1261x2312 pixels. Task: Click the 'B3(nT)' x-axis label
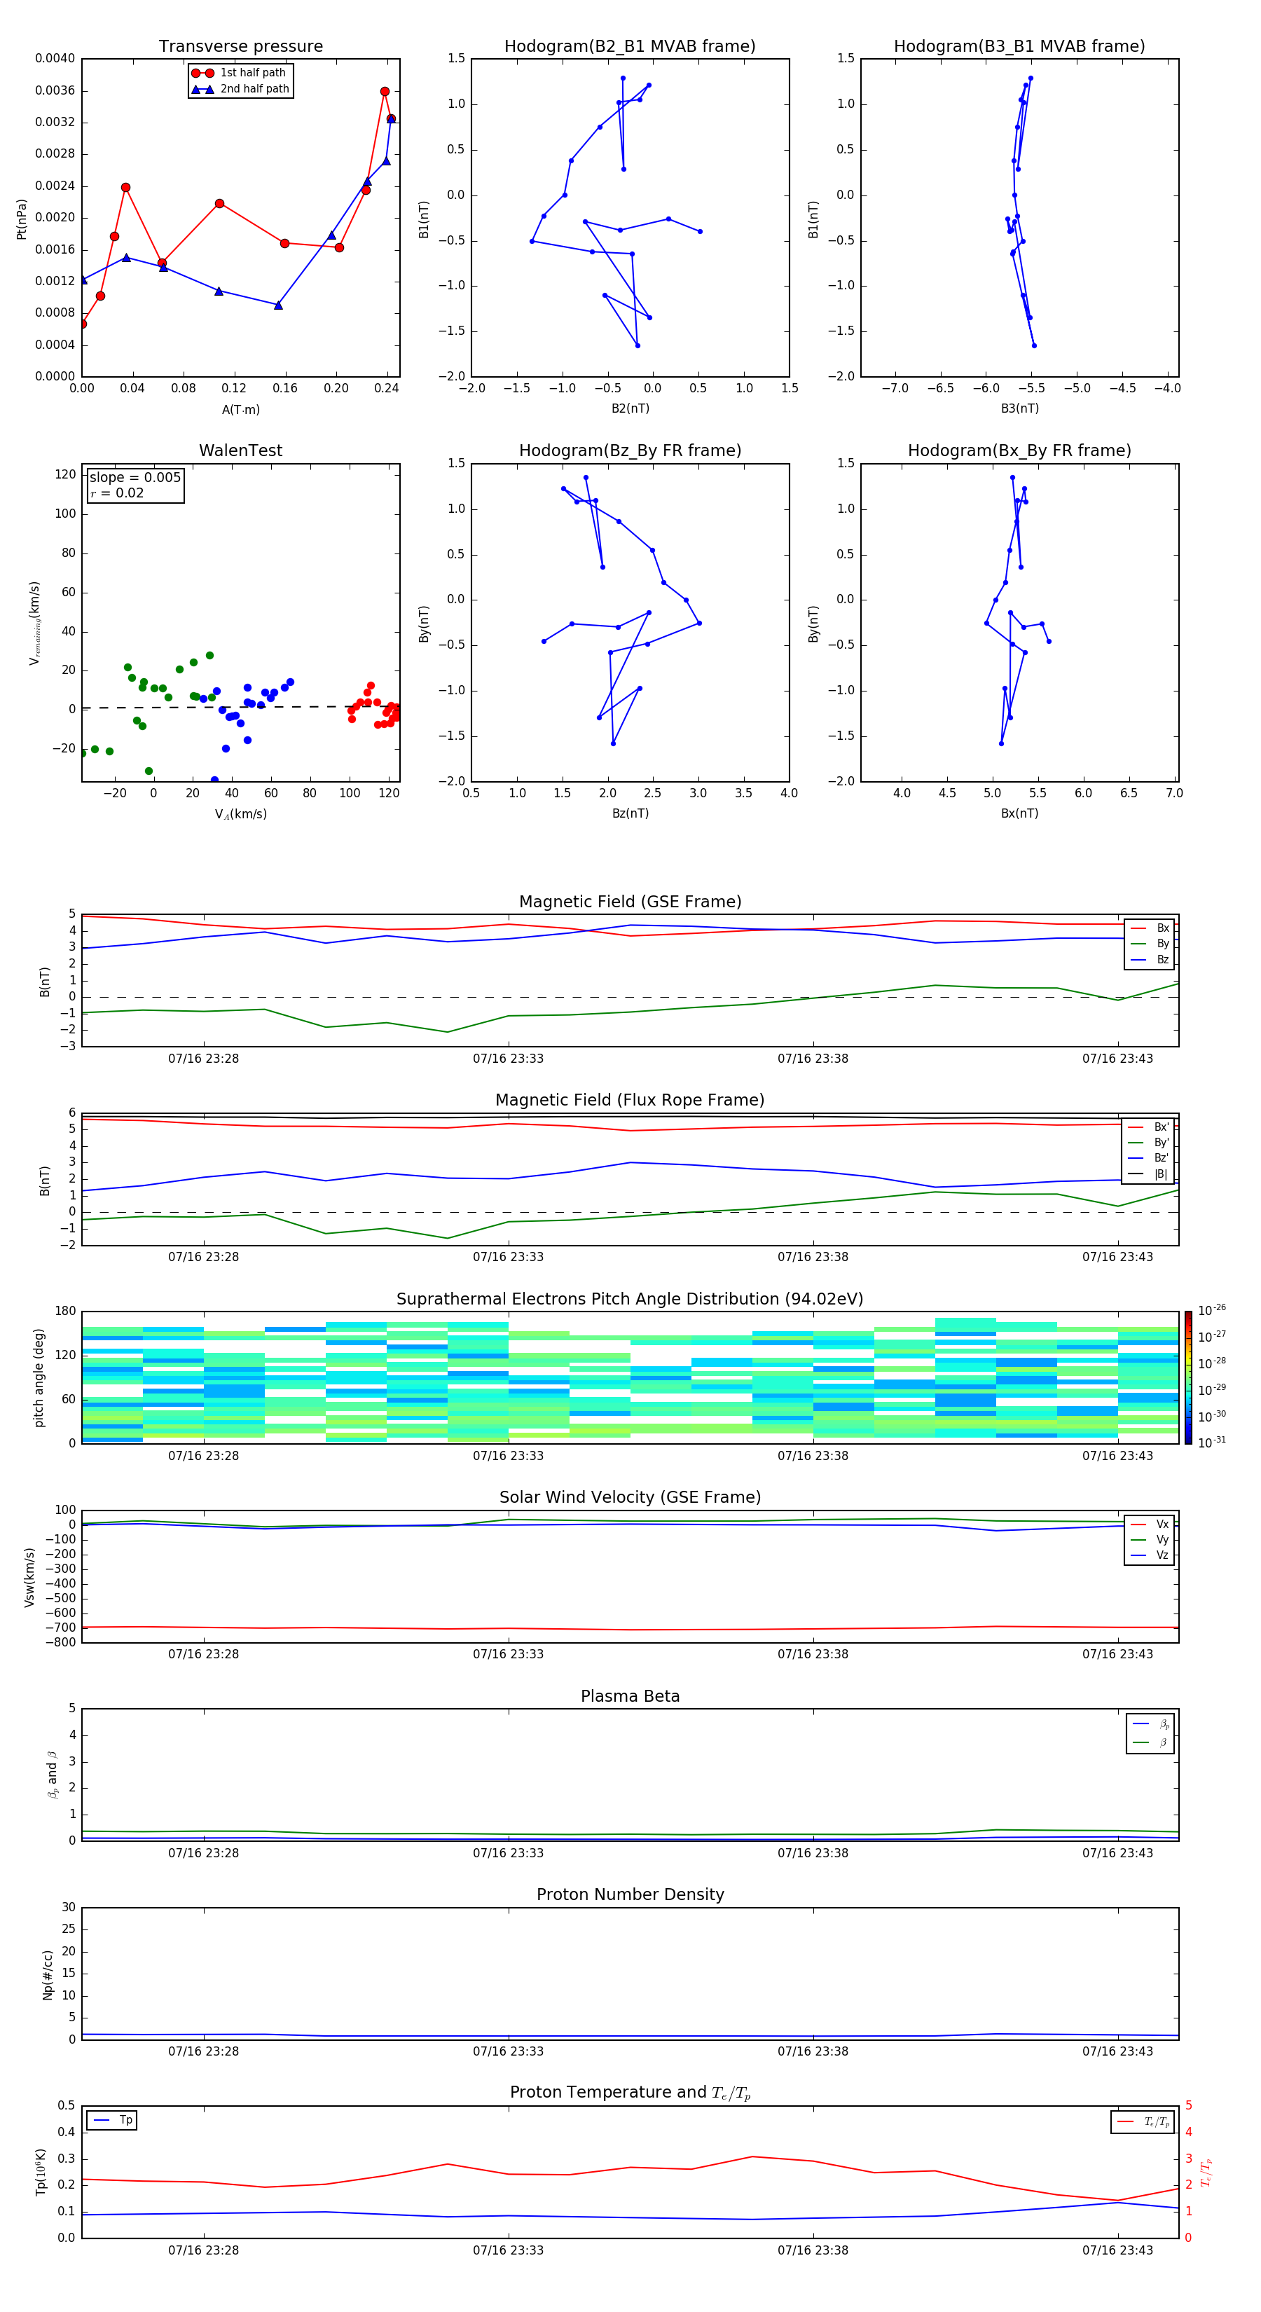(x=1019, y=408)
